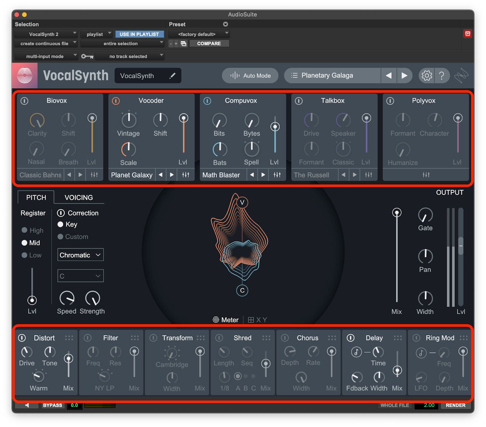This screenshot has height=427, width=486.
Task: Switch visualizer to X Y view
Action: 258,320
